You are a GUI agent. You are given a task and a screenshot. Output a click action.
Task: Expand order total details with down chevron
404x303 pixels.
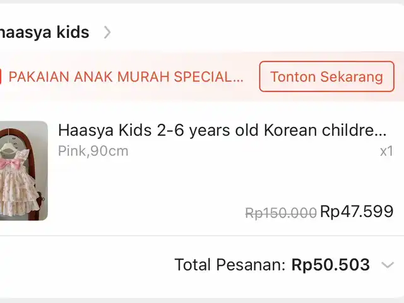(x=388, y=265)
